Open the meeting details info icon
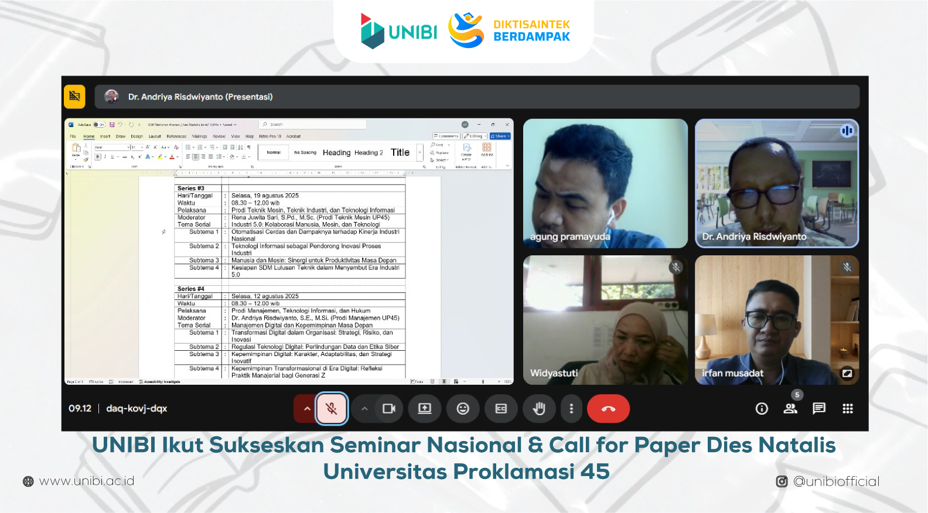 click(762, 409)
